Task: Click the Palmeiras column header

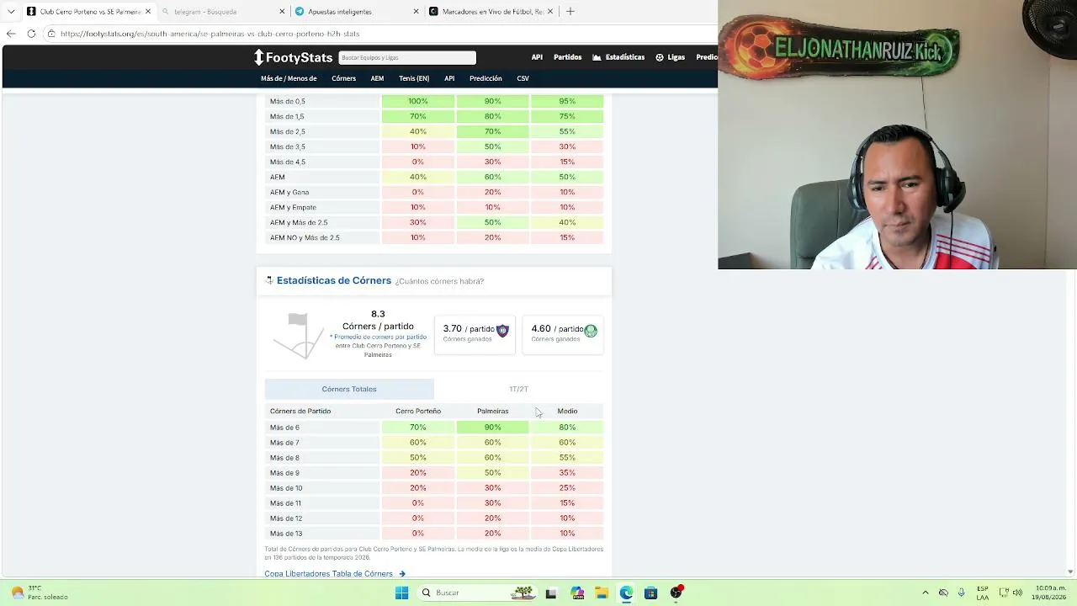Action: [x=492, y=411]
